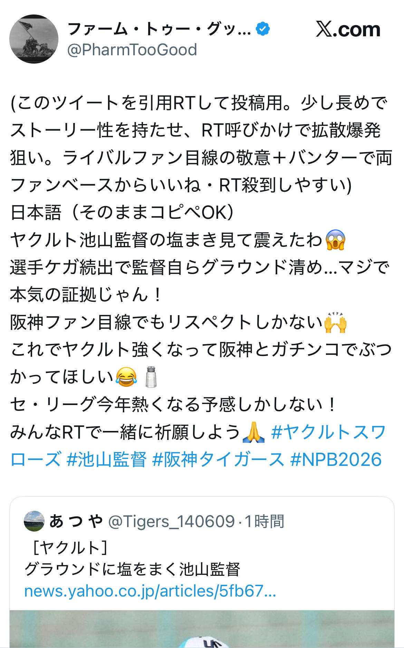Tap the folded hands prayer emoji
The width and height of the screenshot is (404, 648).
tap(253, 432)
